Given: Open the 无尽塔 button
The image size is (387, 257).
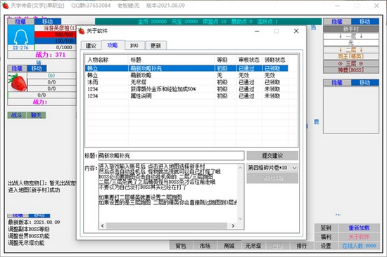Looking at the screenshot, I should tap(253, 246).
